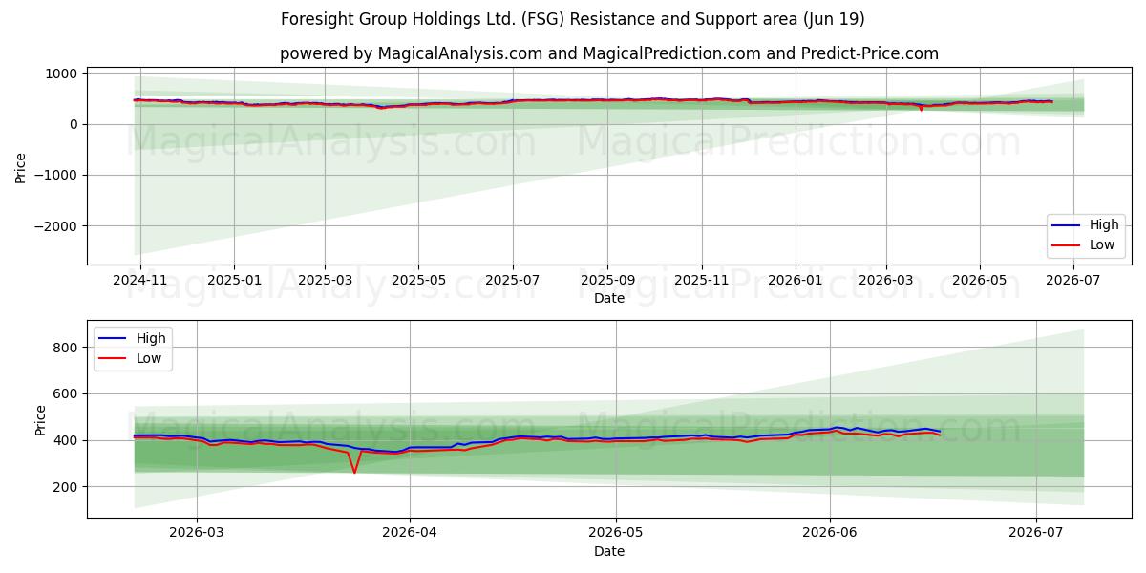Click the '2025-01' tick label on the top chart

[x=233, y=280]
